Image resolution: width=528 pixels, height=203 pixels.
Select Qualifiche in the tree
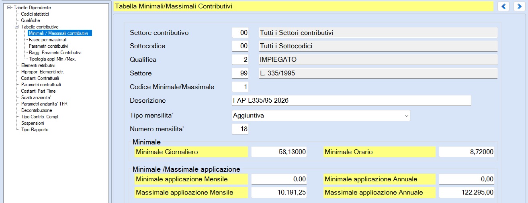point(31,20)
